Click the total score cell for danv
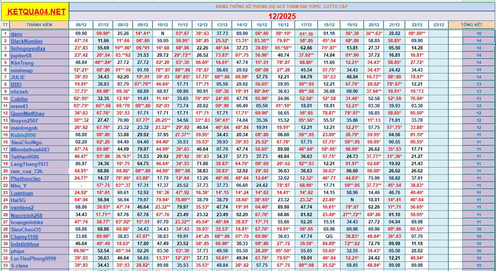 pos(478,34)
